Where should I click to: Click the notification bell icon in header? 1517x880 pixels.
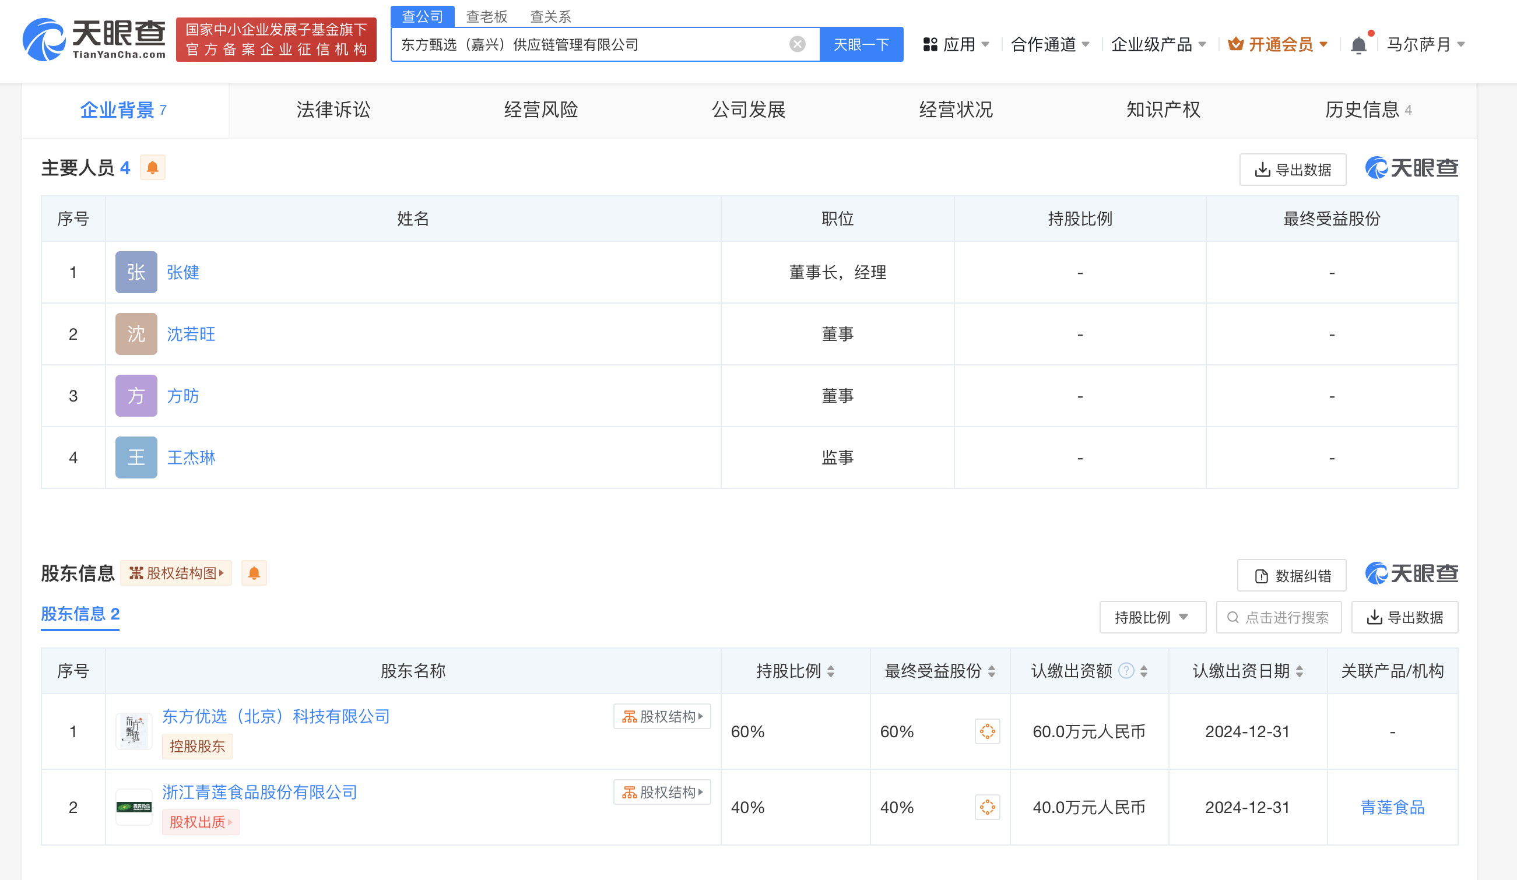click(x=1358, y=45)
